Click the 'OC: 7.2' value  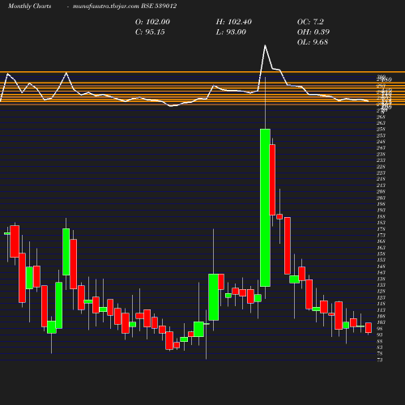pos(310,22)
